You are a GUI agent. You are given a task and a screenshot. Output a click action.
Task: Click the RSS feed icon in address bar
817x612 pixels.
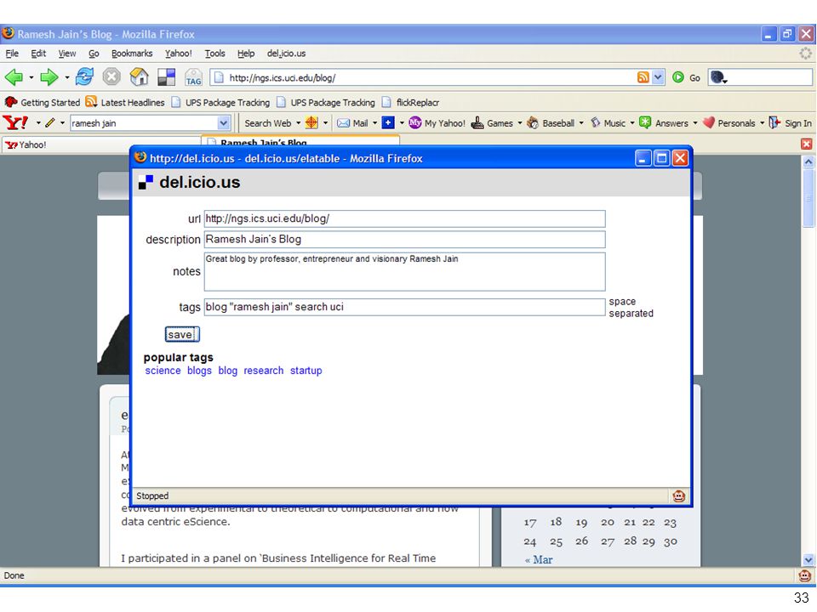[643, 77]
